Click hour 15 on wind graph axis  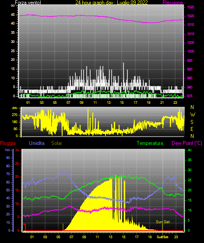pyautogui.click(x=122, y=102)
